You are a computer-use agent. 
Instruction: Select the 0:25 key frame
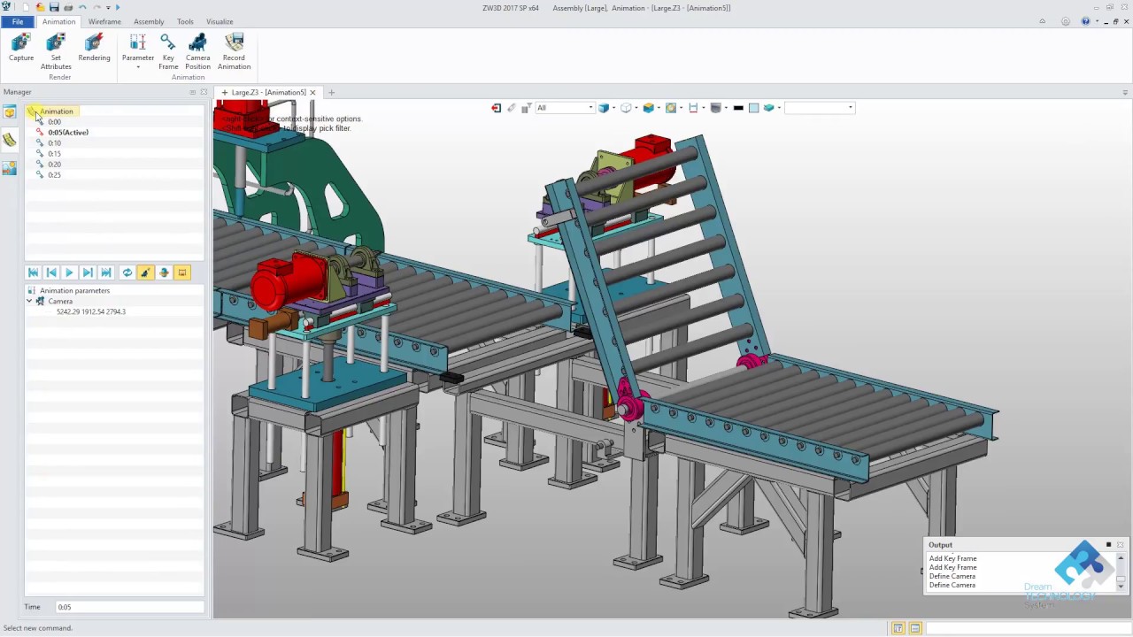[54, 174]
